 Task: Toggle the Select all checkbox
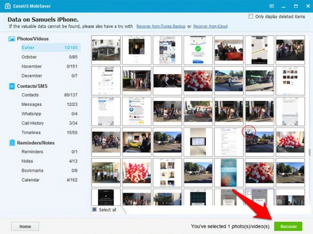[x=94, y=210]
